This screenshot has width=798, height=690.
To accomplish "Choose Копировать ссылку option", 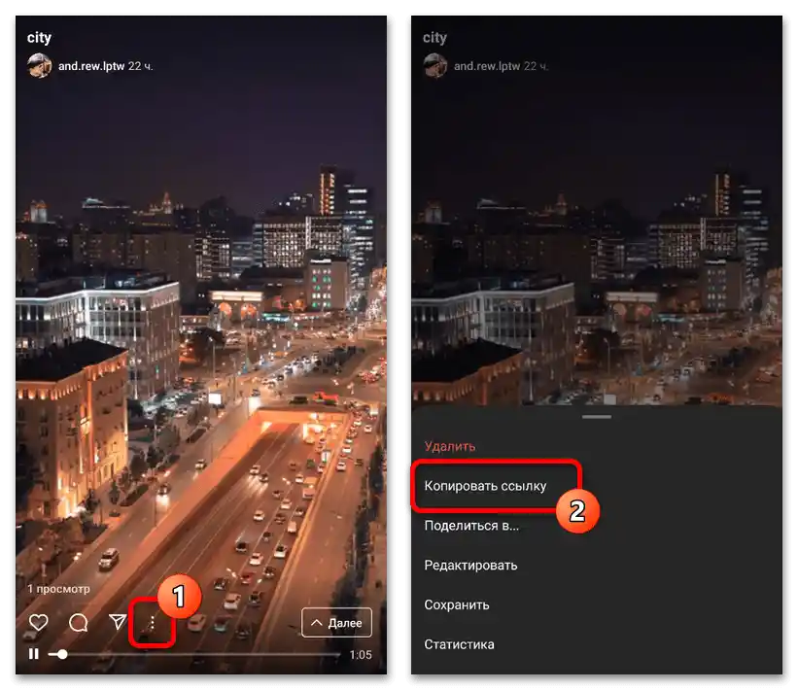I will (486, 486).
